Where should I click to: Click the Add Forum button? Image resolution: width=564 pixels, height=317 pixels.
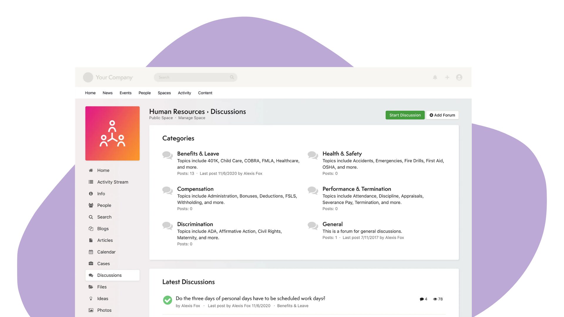[442, 115]
